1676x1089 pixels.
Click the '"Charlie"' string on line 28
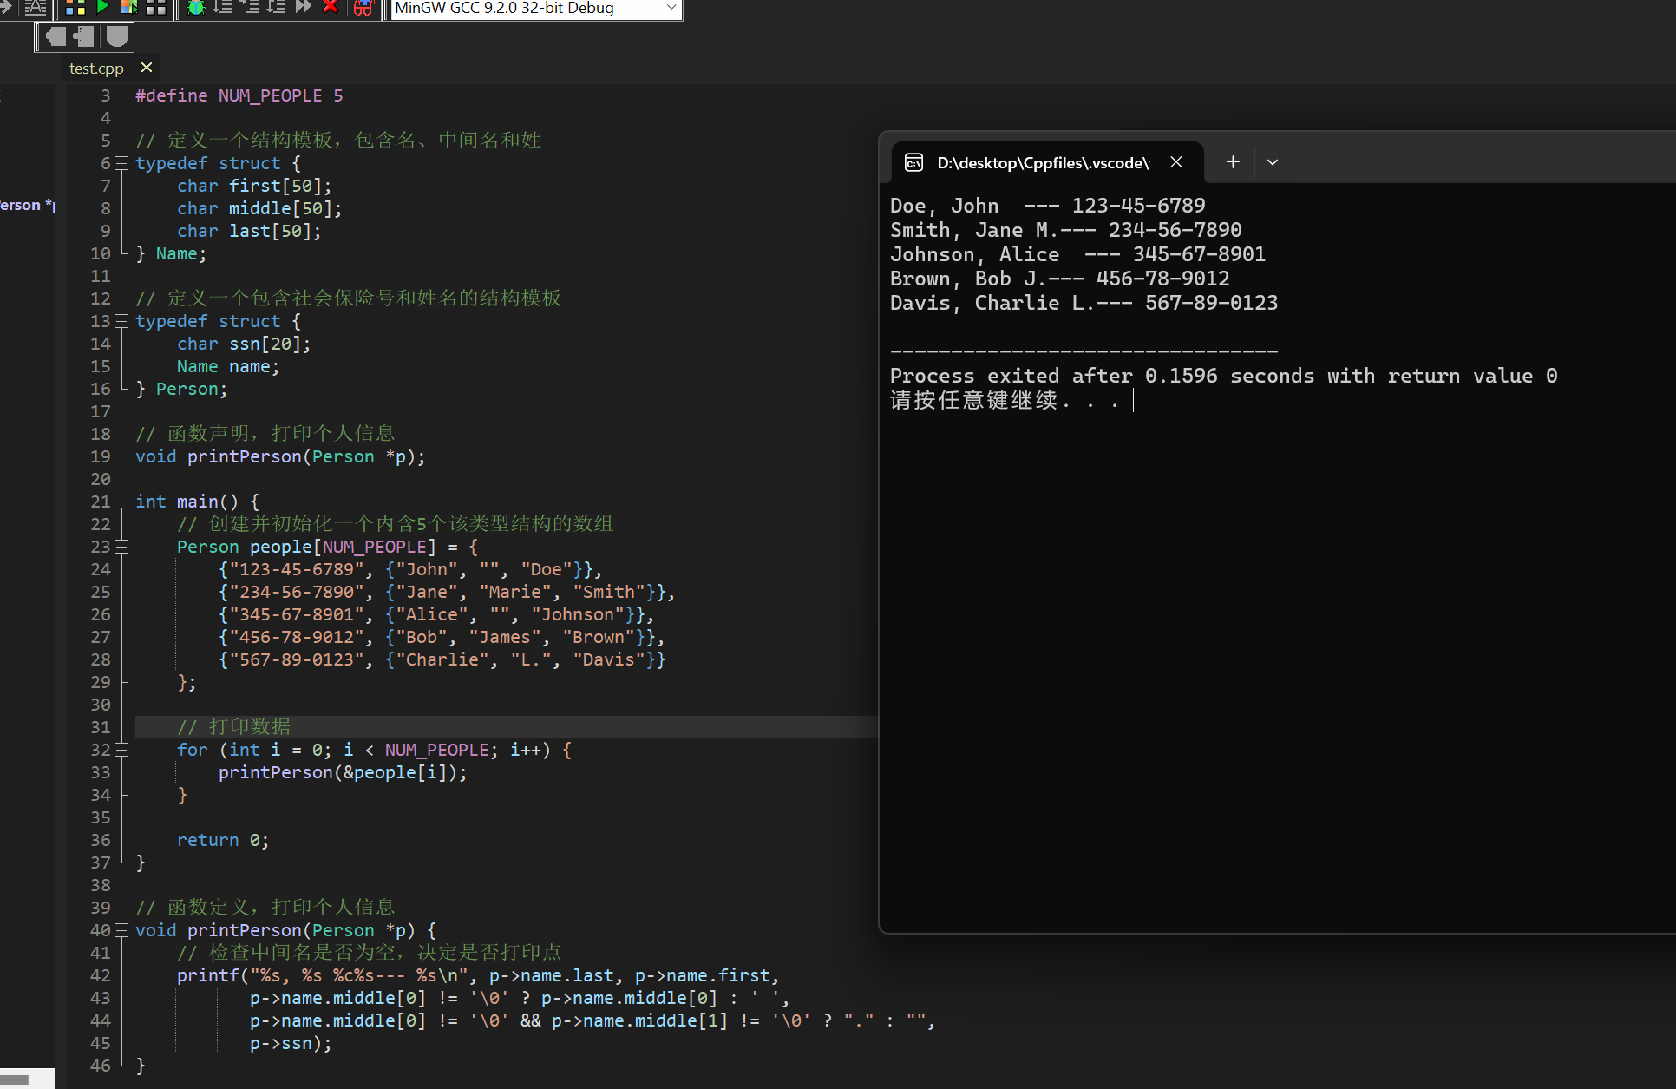(442, 659)
